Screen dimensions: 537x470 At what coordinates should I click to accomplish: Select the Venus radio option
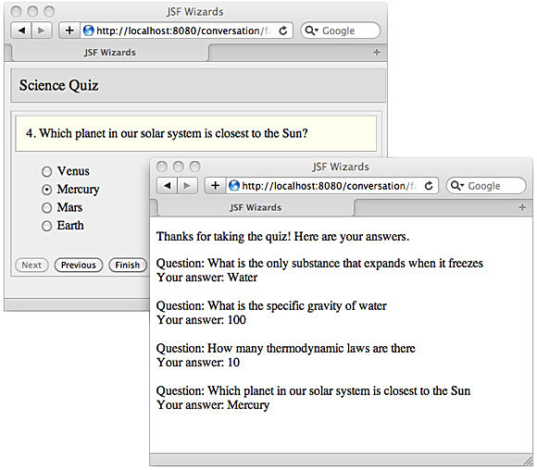tap(46, 171)
